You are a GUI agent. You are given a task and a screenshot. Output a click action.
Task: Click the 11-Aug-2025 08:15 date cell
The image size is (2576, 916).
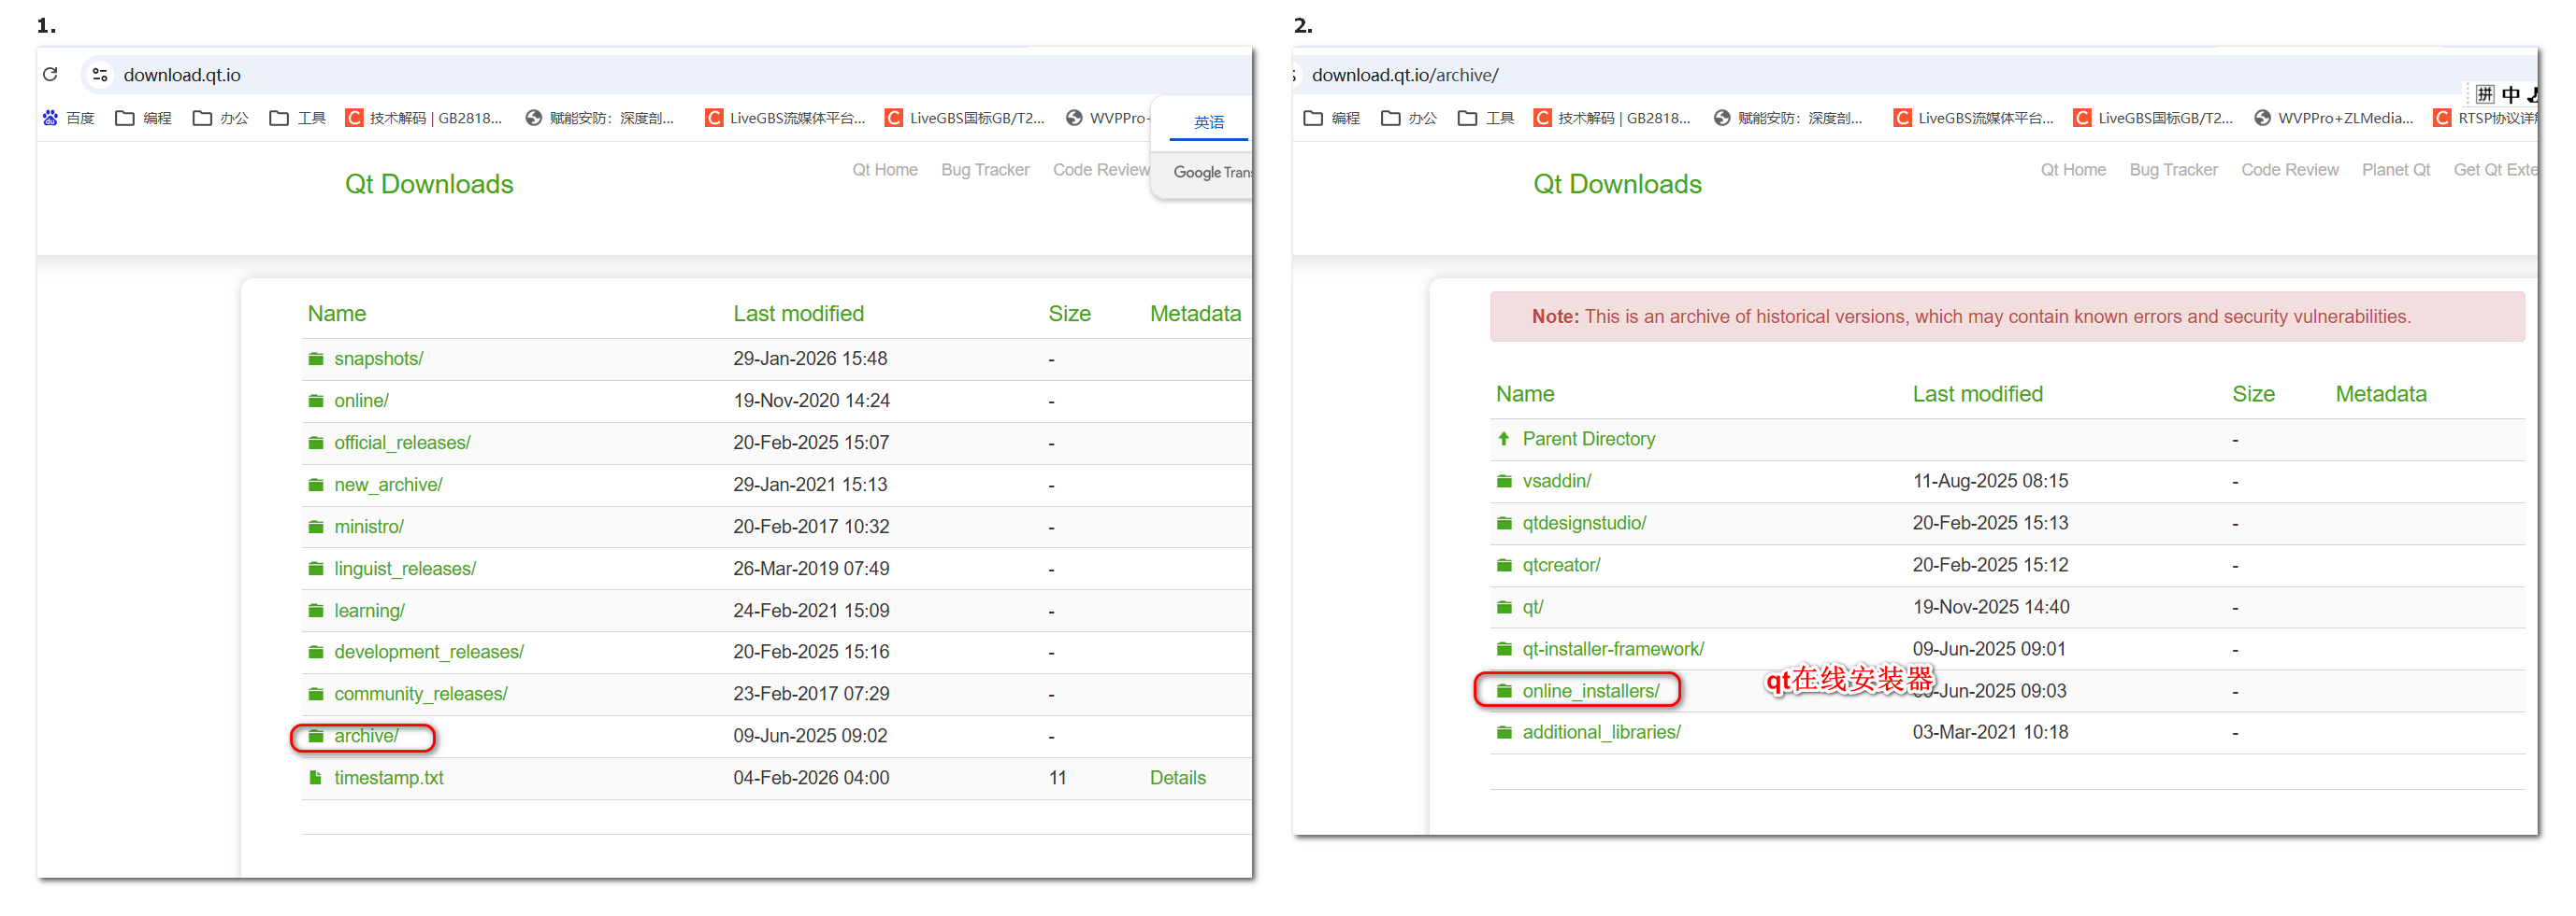[1989, 482]
